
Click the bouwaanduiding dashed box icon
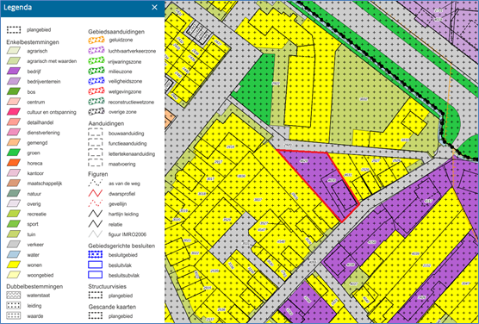[x=96, y=133]
